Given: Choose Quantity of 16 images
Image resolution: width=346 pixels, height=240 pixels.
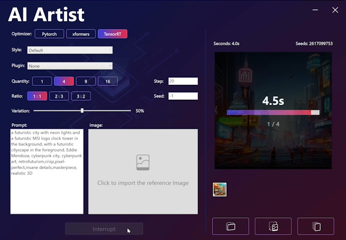Looking at the screenshot, I should point(108,81).
